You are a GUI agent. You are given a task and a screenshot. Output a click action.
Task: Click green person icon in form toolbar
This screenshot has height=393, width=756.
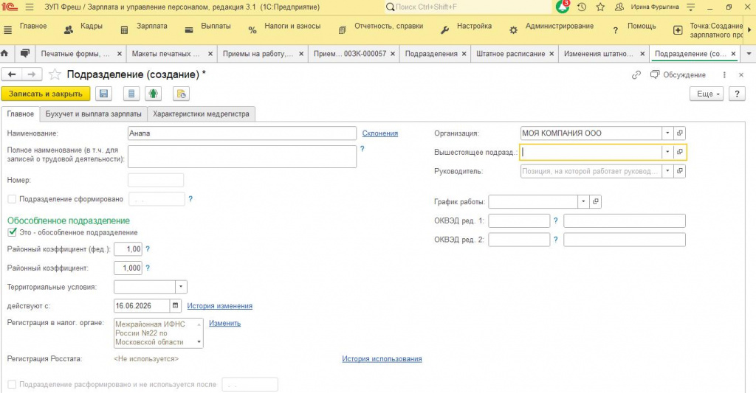tap(154, 94)
